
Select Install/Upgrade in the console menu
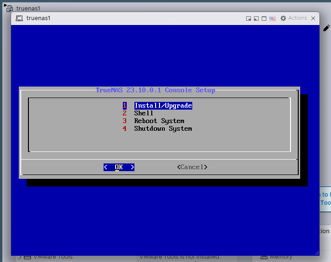pyautogui.click(x=163, y=105)
